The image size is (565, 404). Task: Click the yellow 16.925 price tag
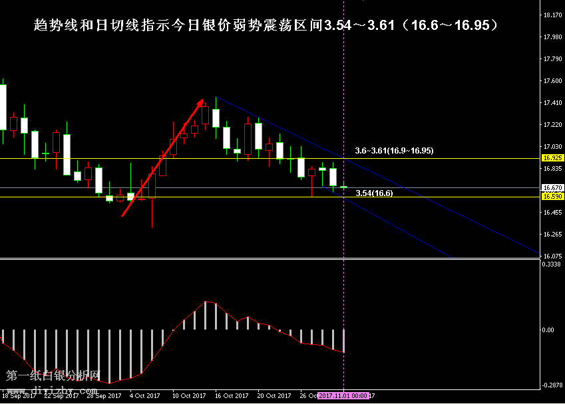click(552, 158)
